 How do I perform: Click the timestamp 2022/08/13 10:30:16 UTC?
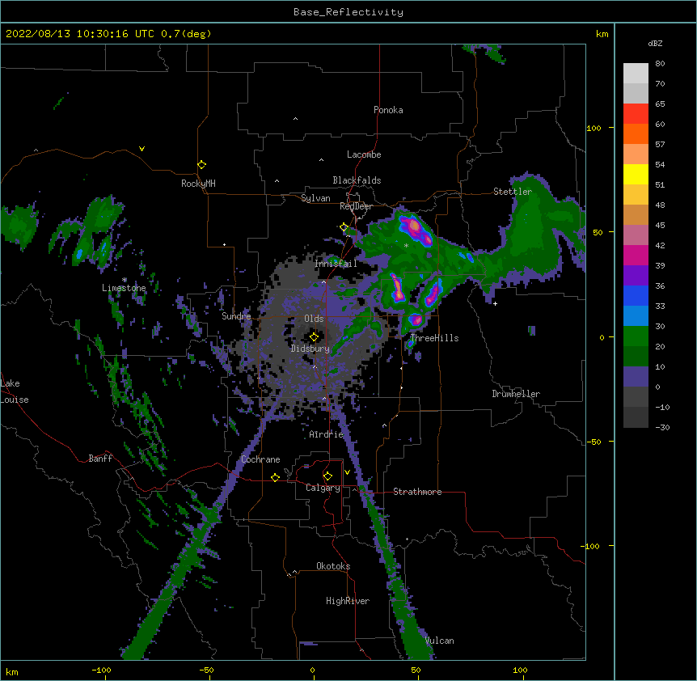click(x=79, y=34)
